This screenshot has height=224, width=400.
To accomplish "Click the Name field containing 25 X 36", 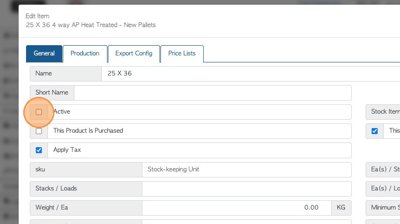I will click(x=251, y=74).
